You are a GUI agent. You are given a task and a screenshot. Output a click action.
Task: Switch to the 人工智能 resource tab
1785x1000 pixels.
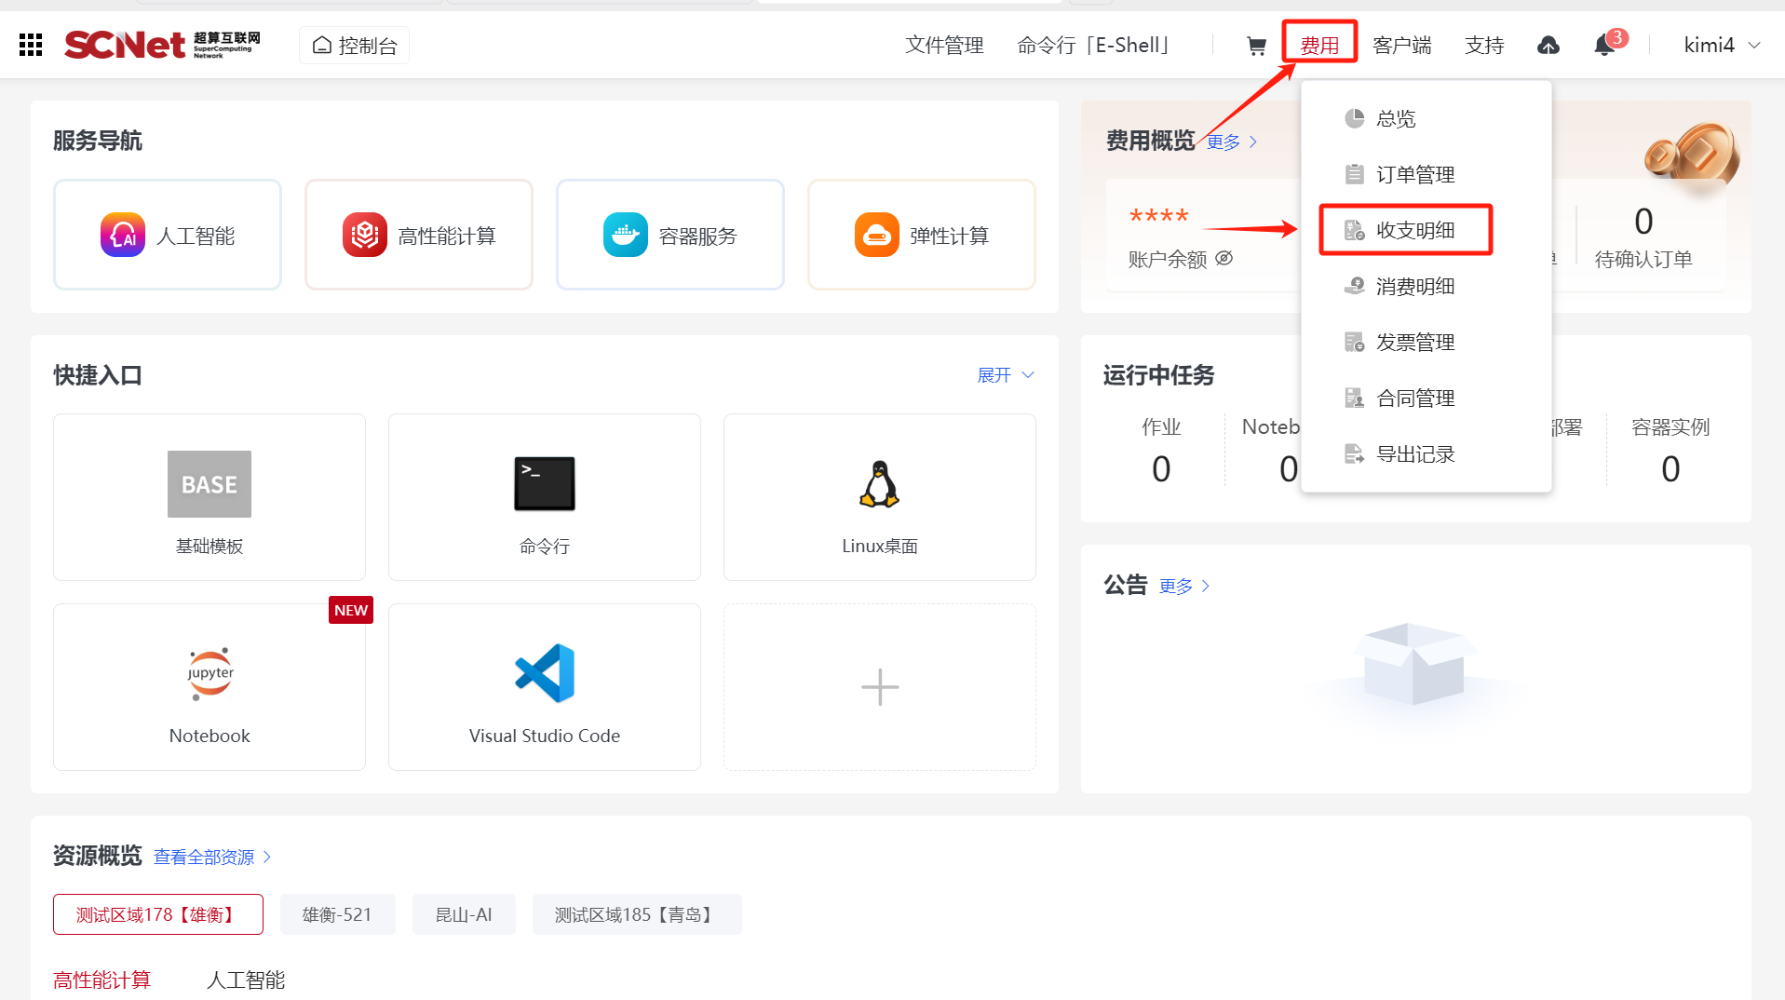pos(246,980)
